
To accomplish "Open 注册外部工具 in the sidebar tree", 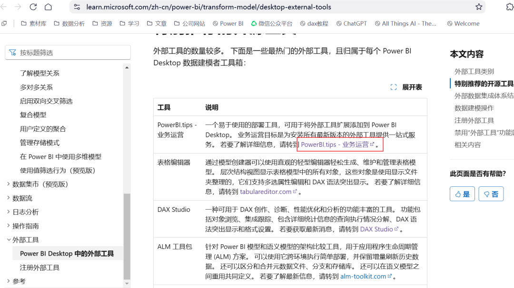I will pyautogui.click(x=40, y=268).
